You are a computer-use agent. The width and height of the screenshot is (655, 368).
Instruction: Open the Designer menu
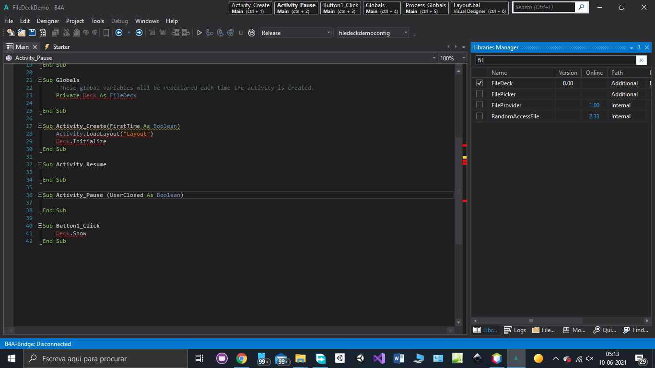tap(48, 21)
